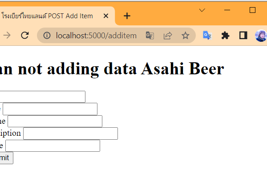Close the POST Add Item tab
The width and height of the screenshot is (267, 178).
pos(106,16)
